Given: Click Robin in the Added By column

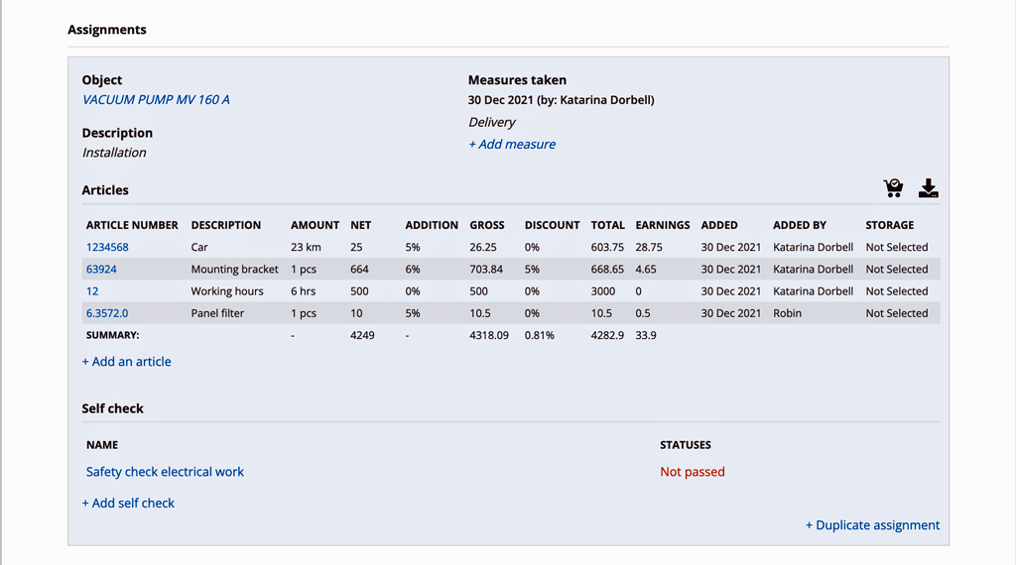Looking at the screenshot, I should tap(787, 313).
